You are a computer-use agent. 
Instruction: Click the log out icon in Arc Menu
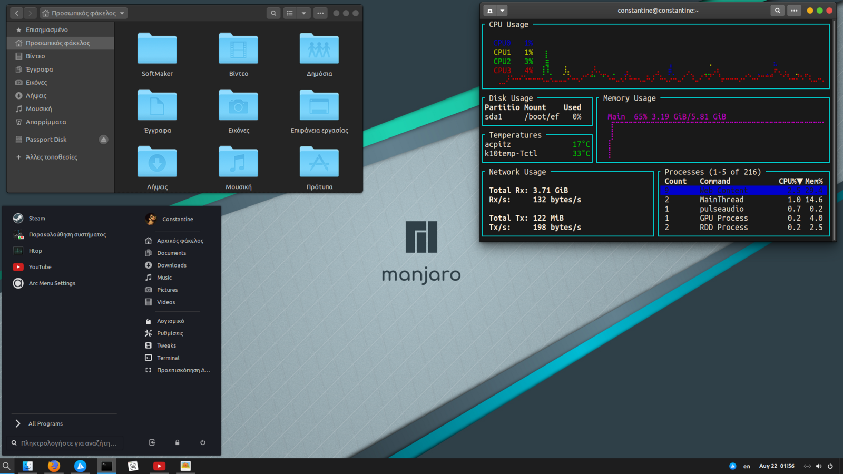point(152,442)
